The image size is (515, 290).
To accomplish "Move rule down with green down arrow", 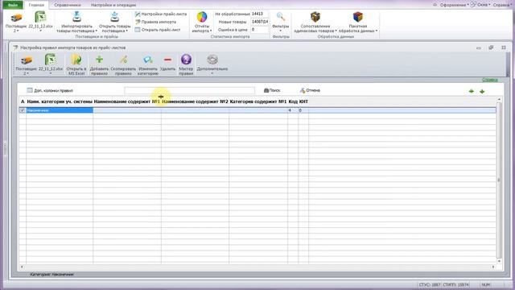I will [482, 91].
